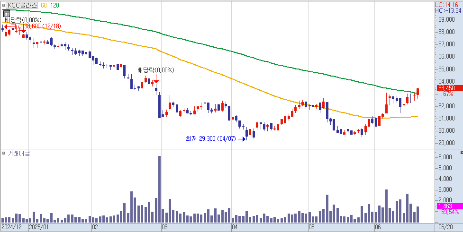This screenshot has height=232, width=463.
Task: Click the 2025/01 date axis label
Action: (x=39, y=227)
